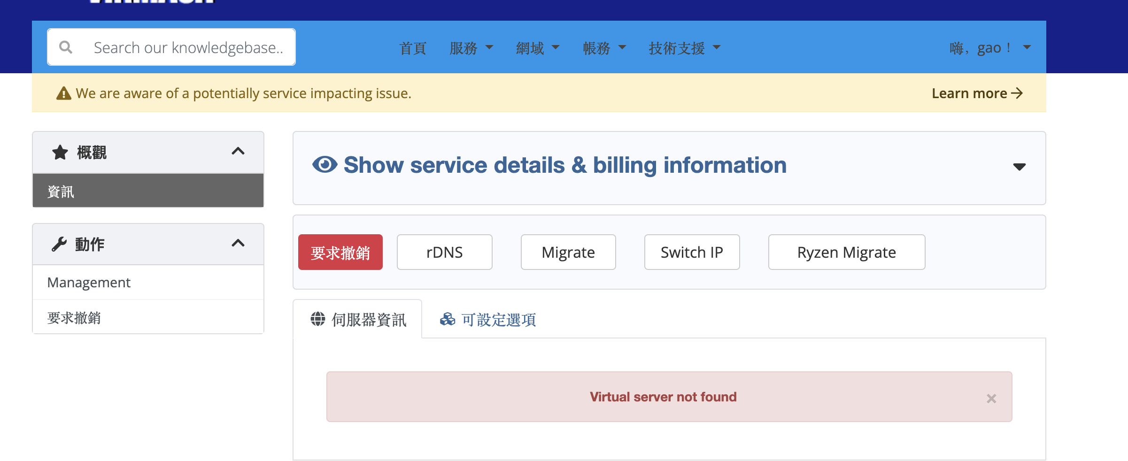This screenshot has width=1128, height=461.
Task: Select 要求撤銷 in the sidebar list
Action: point(148,317)
